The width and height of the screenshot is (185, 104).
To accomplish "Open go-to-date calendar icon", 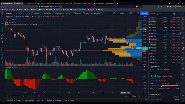I will coord(38,96).
